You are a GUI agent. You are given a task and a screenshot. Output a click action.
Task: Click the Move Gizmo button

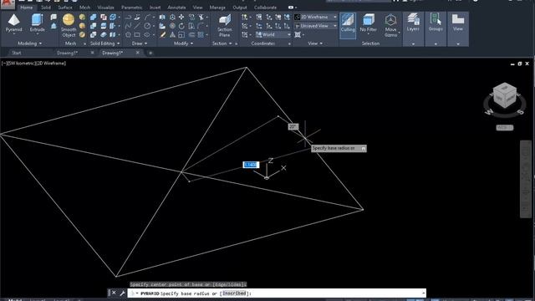(x=390, y=26)
